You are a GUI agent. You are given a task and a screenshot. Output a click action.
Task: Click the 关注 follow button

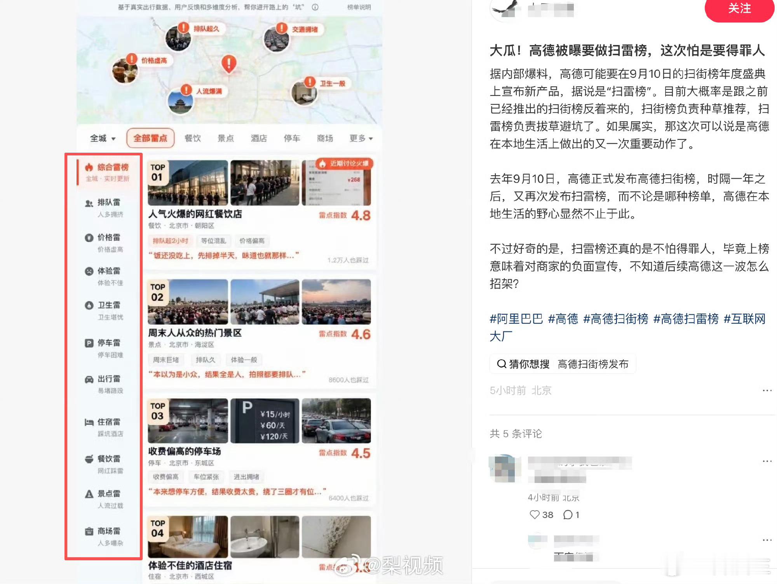tap(739, 9)
